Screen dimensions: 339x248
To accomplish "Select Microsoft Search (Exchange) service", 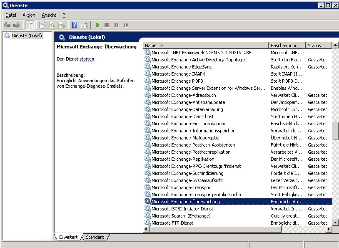I will pos(181,216).
